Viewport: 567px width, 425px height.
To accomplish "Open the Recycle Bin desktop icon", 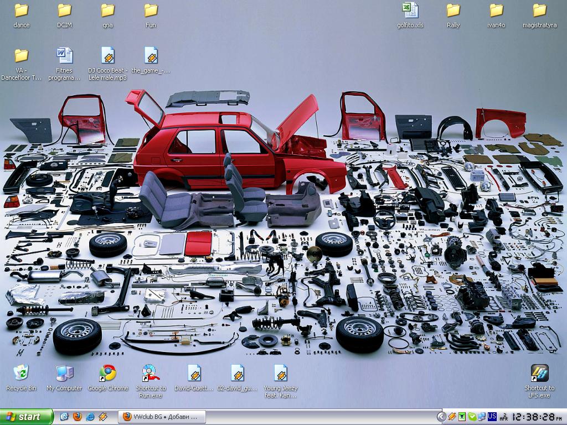I will tap(21, 373).
